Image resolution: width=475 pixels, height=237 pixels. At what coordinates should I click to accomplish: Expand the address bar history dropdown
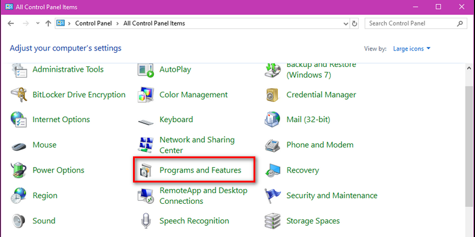[x=346, y=23]
